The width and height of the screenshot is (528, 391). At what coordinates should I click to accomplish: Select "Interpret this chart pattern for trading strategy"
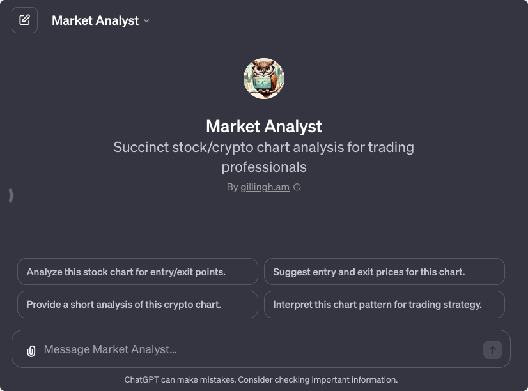[x=384, y=304]
